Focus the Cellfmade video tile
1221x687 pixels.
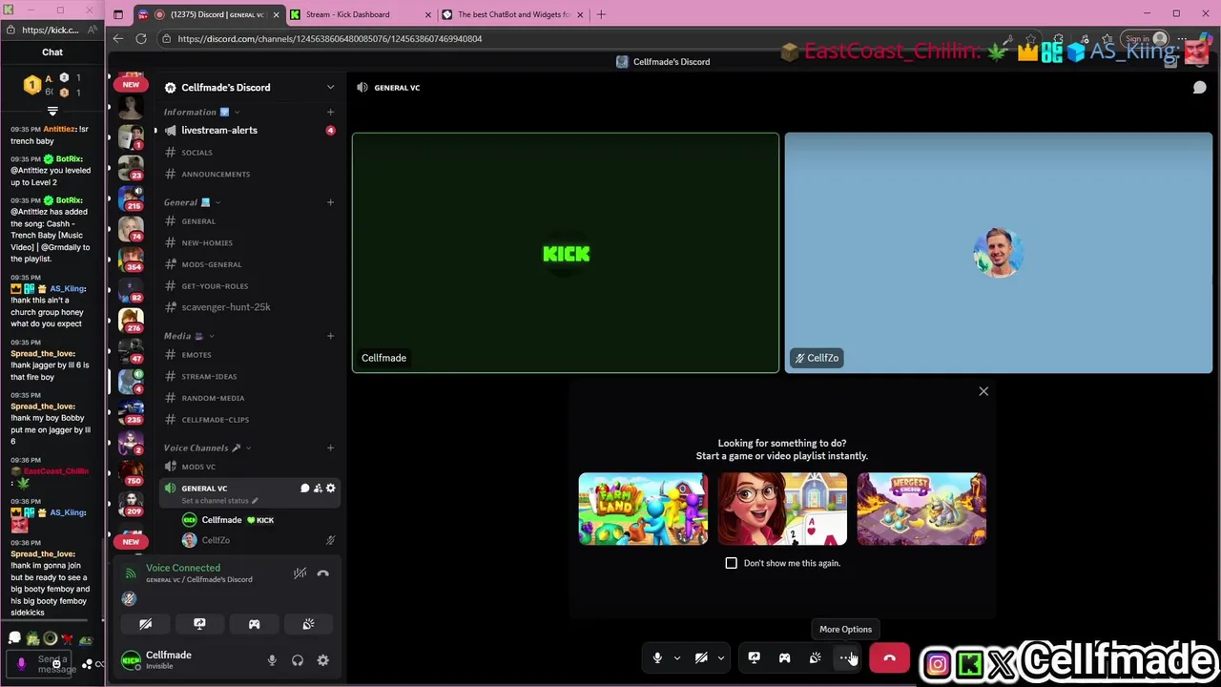pos(566,253)
